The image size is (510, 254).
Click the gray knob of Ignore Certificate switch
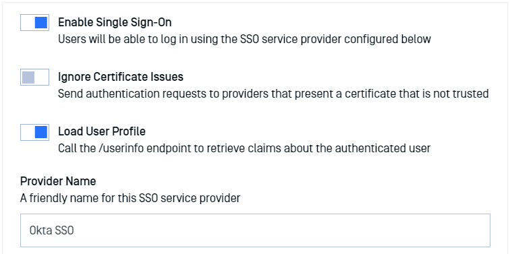point(28,77)
